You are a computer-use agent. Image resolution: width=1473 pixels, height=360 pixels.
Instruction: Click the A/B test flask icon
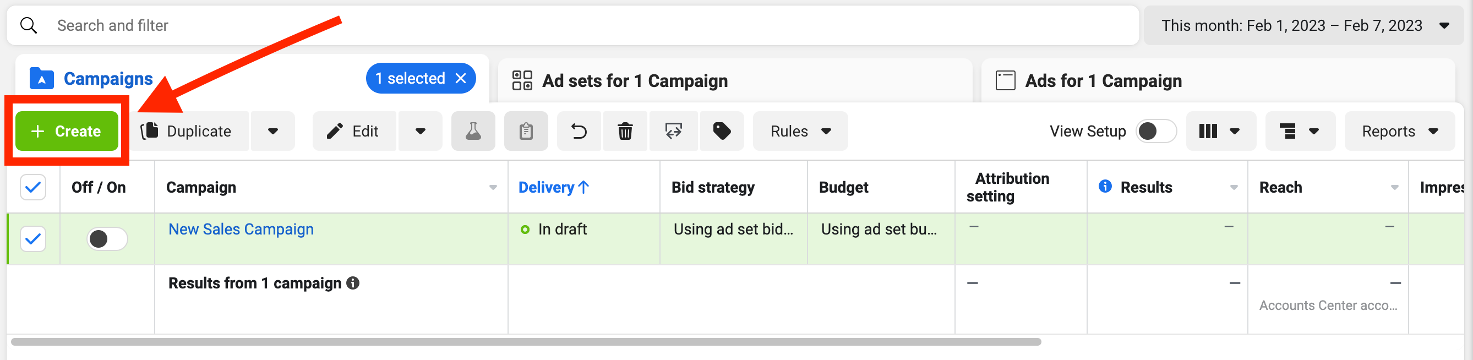(x=473, y=132)
